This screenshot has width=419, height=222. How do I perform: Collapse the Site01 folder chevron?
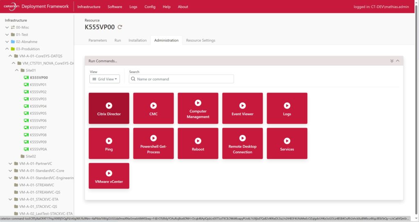pos(17,70)
